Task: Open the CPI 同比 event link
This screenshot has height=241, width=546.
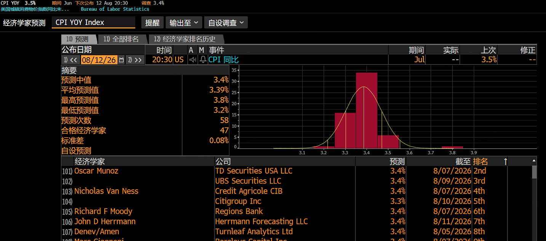Action: click(224, 60)
